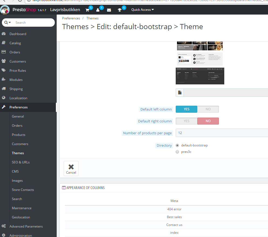Click the X icon on the Cancel button

tap(71, 167)
